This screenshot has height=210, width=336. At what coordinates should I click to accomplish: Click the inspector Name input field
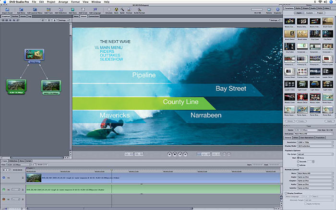click(x=305, y=130)
